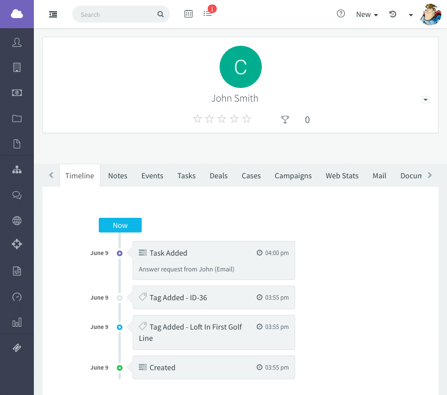Click the Now timeline button
447x395 pixels.
click(x=120, y=225)
